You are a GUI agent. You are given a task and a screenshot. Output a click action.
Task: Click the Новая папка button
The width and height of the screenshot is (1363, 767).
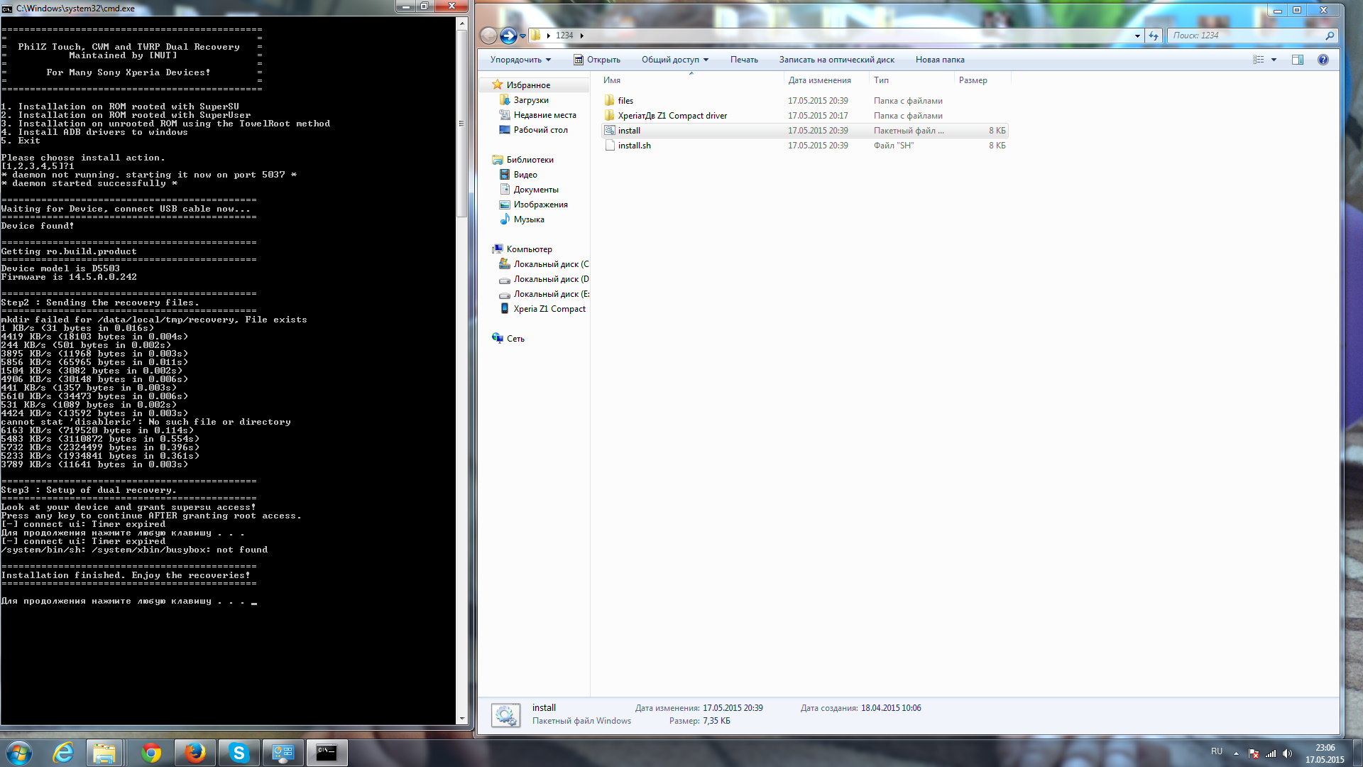(939, 60)
